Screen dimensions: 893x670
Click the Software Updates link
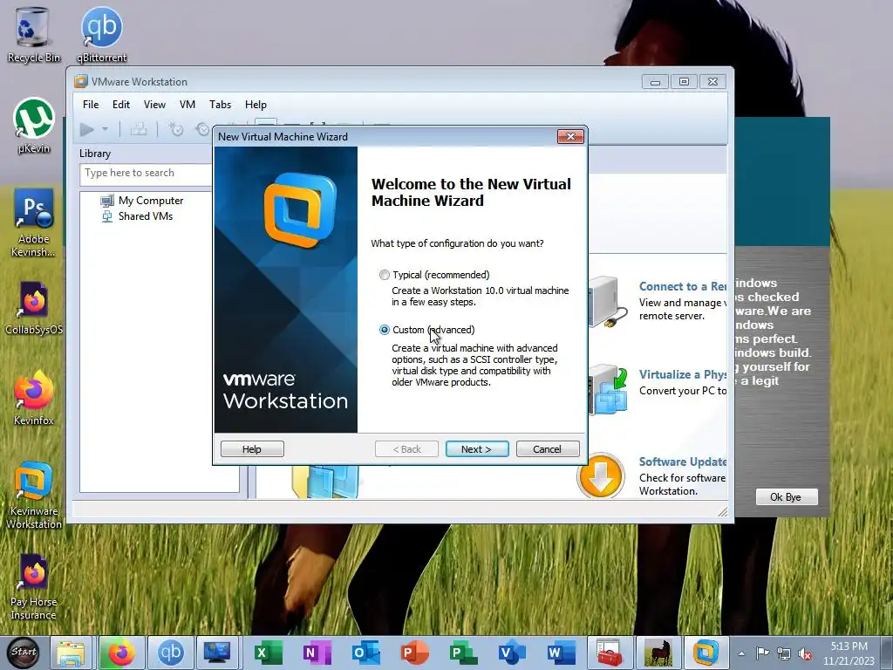682,462
